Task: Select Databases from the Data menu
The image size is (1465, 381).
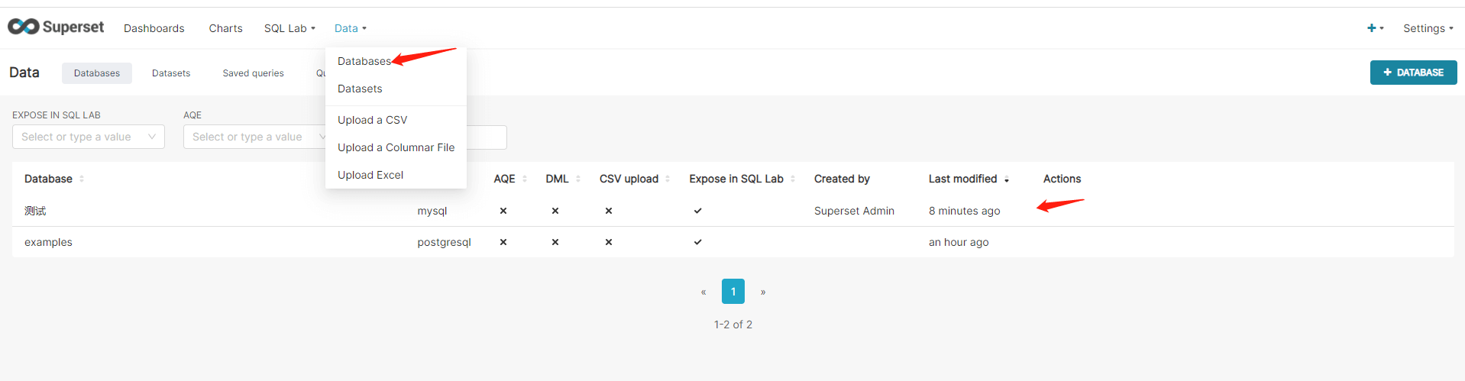Action: (364, 61)
